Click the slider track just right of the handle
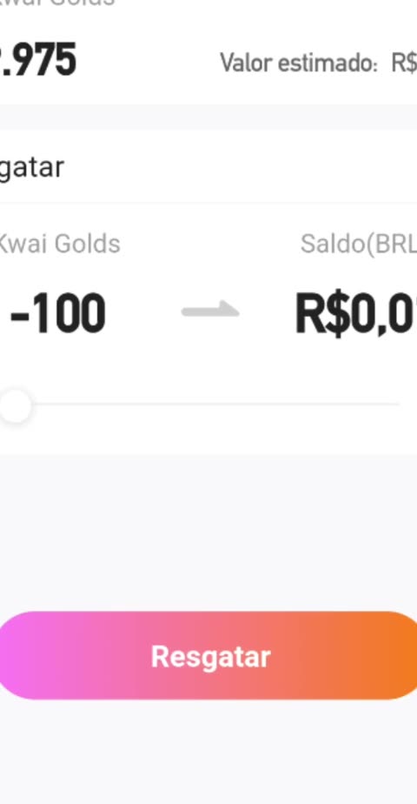This screenshot has width=417, height=804. pyautogui.click(x=46, y=405)
